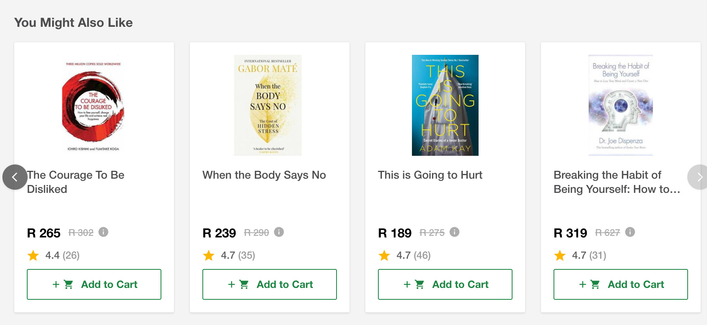Click the next carousel arrow

point(699,177)
